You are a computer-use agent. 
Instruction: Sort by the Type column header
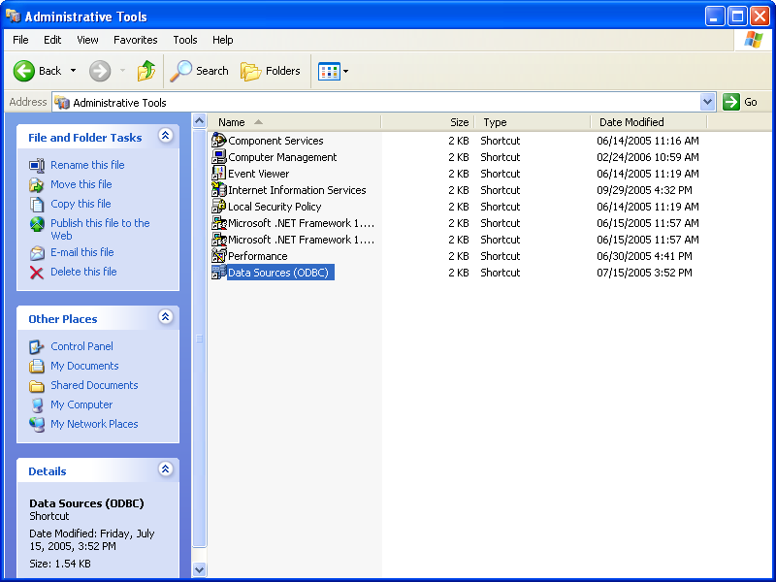[533, 122]
